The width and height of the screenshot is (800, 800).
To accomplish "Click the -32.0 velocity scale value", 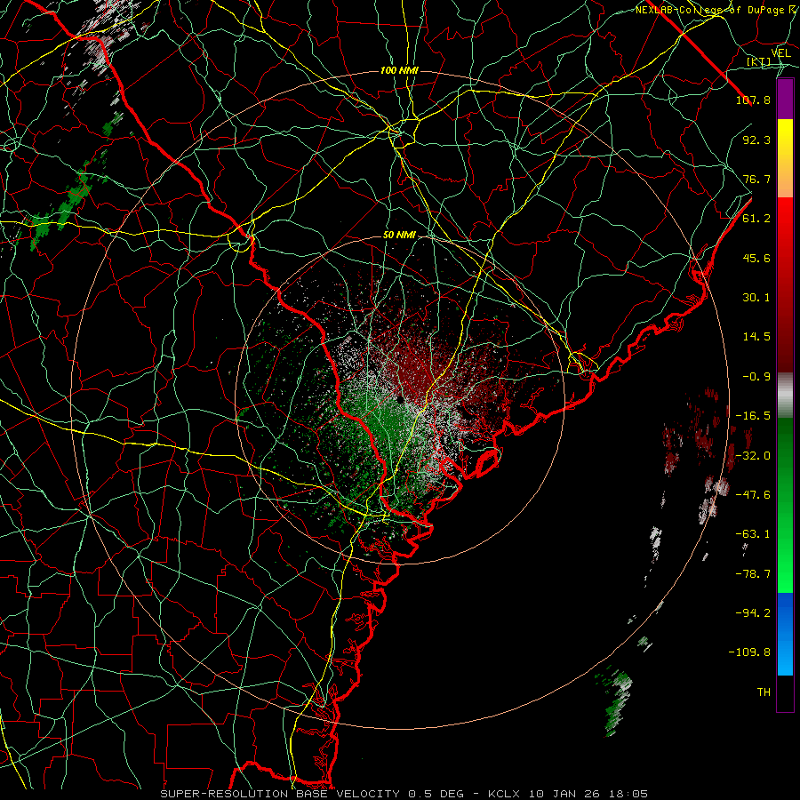I will (753, 456).
